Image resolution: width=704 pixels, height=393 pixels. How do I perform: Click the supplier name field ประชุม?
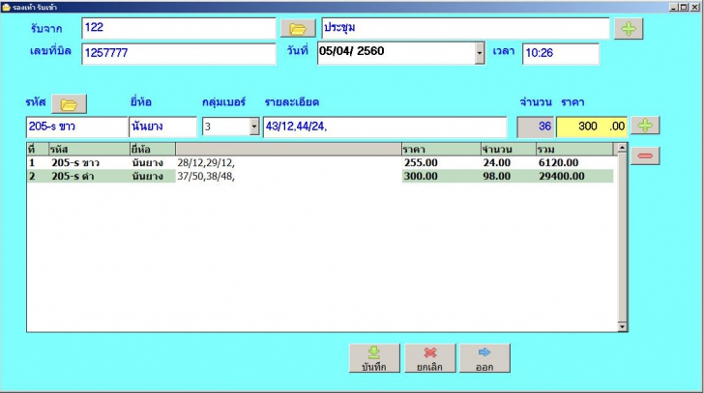pos(465,28)
